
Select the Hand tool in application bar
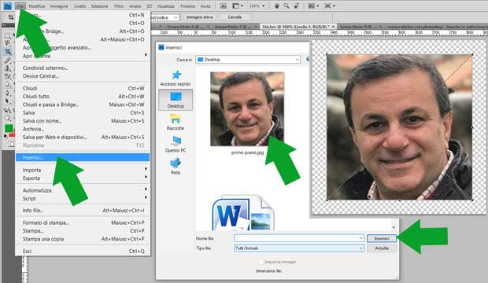pos(276,6)
